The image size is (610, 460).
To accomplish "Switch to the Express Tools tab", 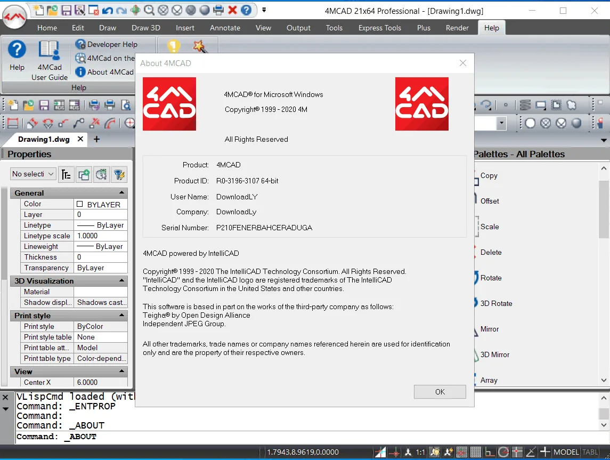I will 379,28.
